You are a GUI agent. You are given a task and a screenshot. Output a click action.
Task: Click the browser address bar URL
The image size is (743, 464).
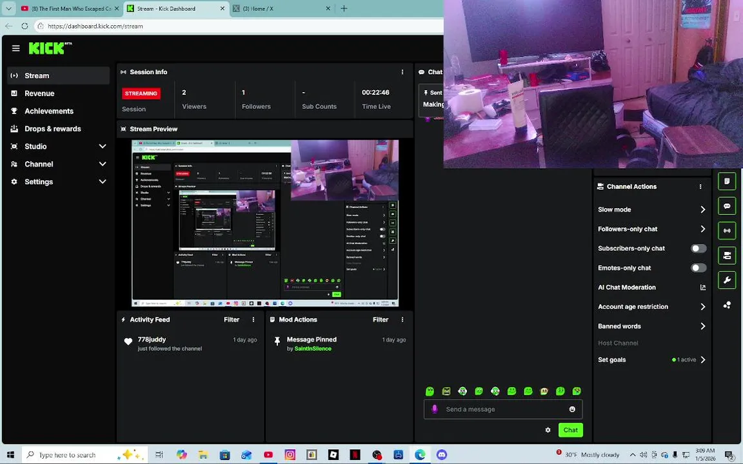[x=95, y=26]
